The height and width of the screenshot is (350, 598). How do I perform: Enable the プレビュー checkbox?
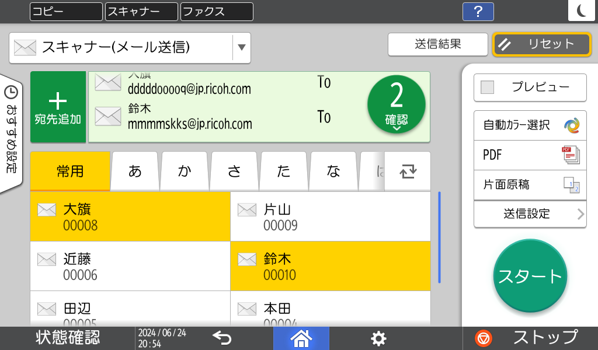487,87
